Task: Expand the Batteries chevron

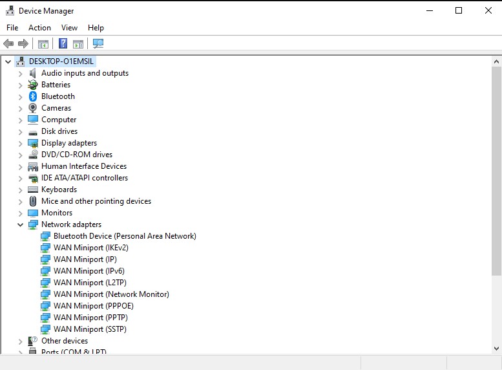Action: coord(20,85)
